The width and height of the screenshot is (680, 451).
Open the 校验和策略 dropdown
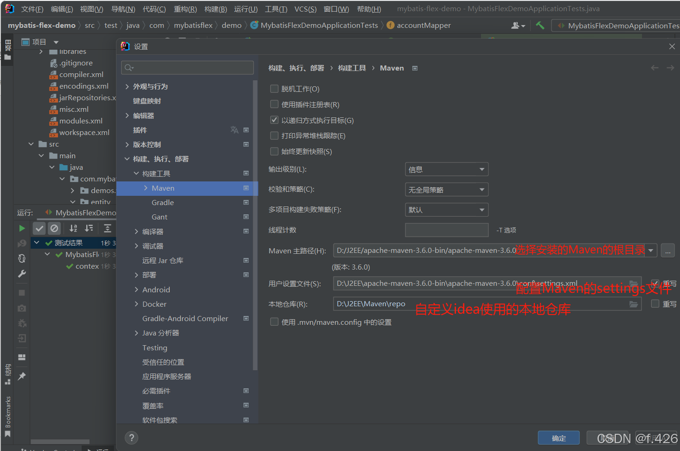click(x=447, y=189)
